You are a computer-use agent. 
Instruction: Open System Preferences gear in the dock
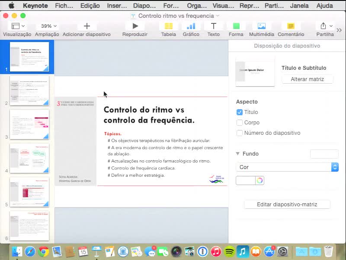tap(283, 251)
